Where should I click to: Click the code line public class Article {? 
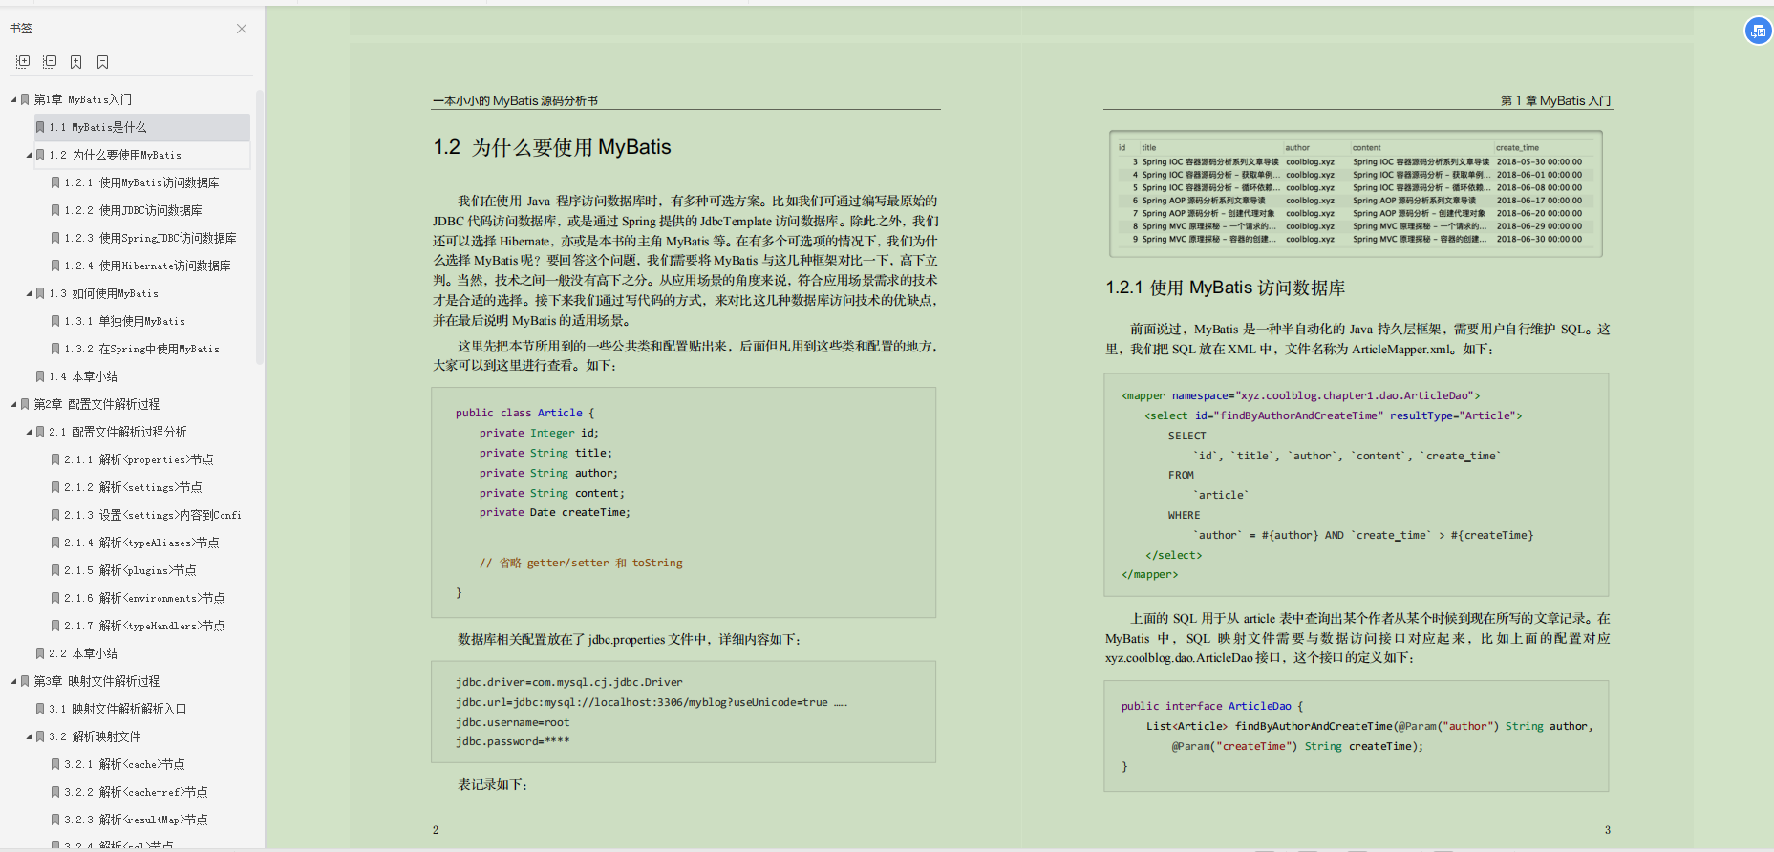pyautogui.click(x=524, y=413)
